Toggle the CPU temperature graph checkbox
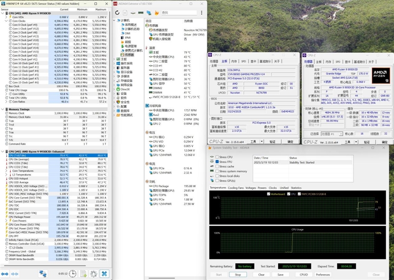 (x=289, y=194)
